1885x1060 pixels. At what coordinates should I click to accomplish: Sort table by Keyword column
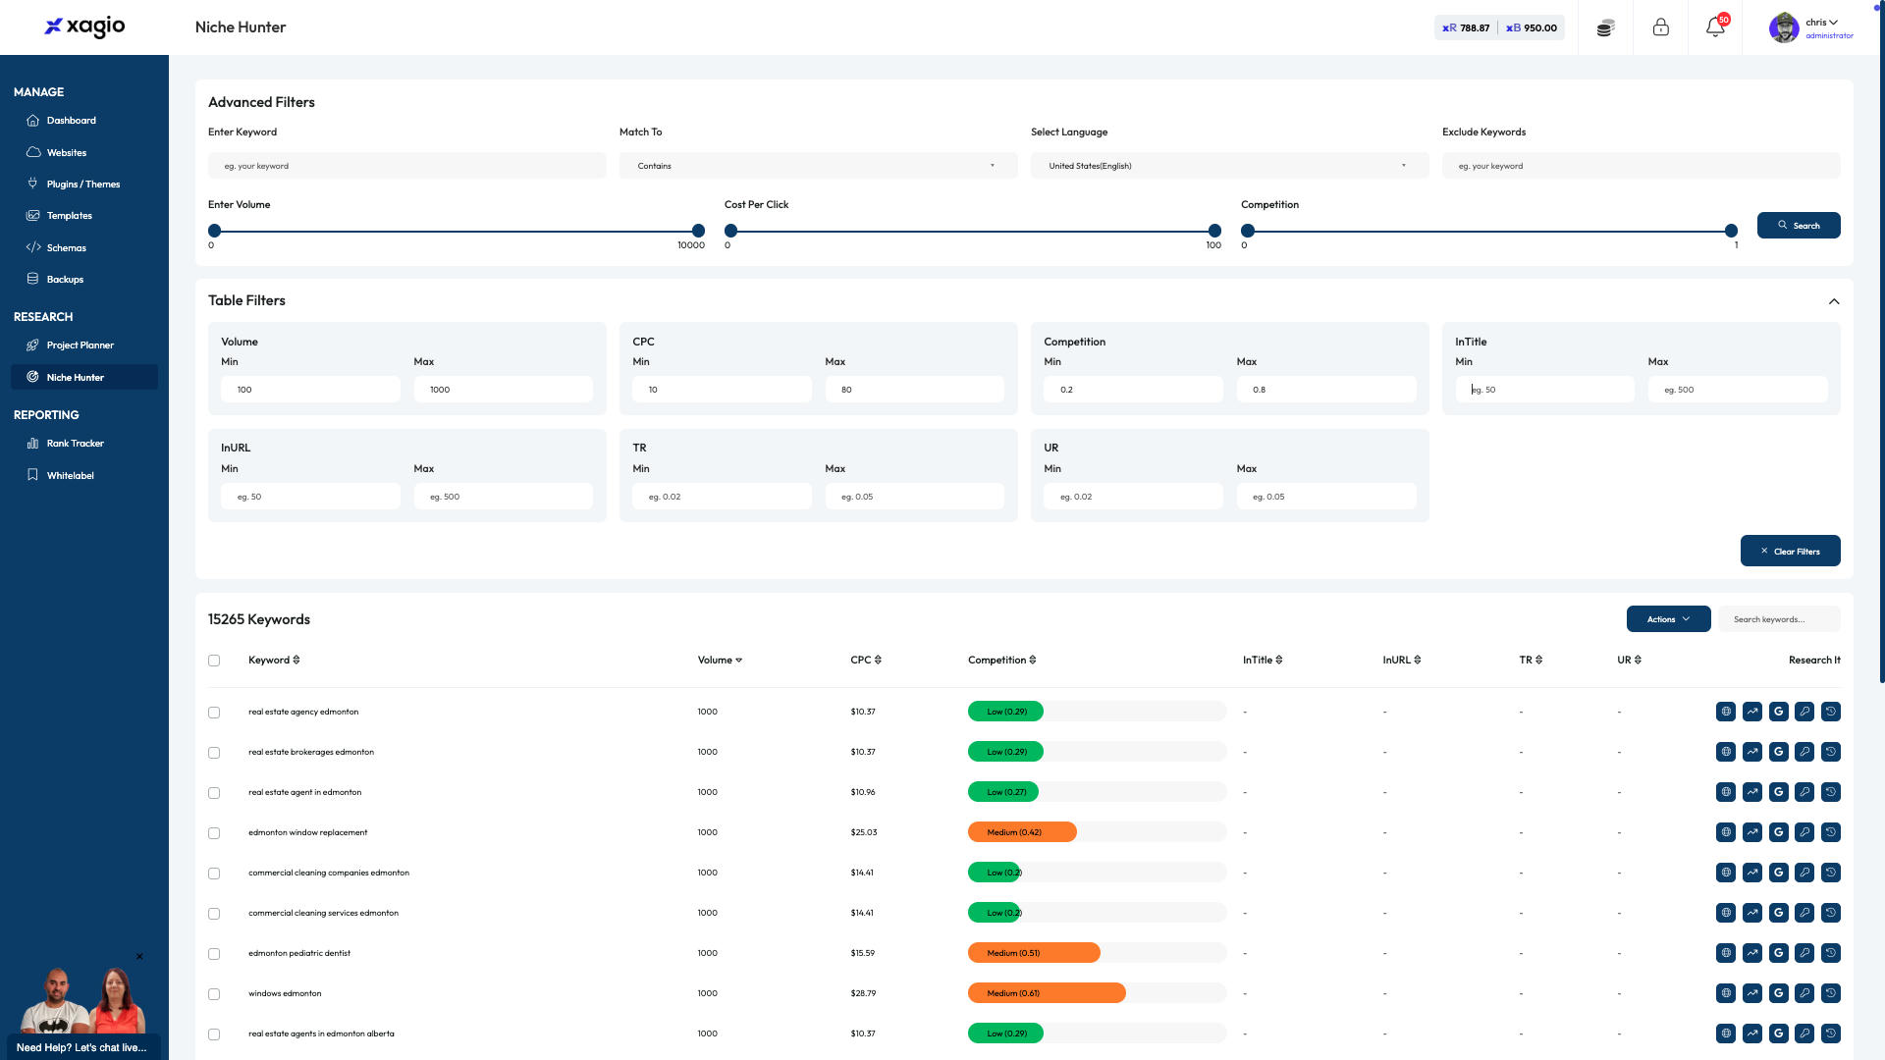(274, 661)
